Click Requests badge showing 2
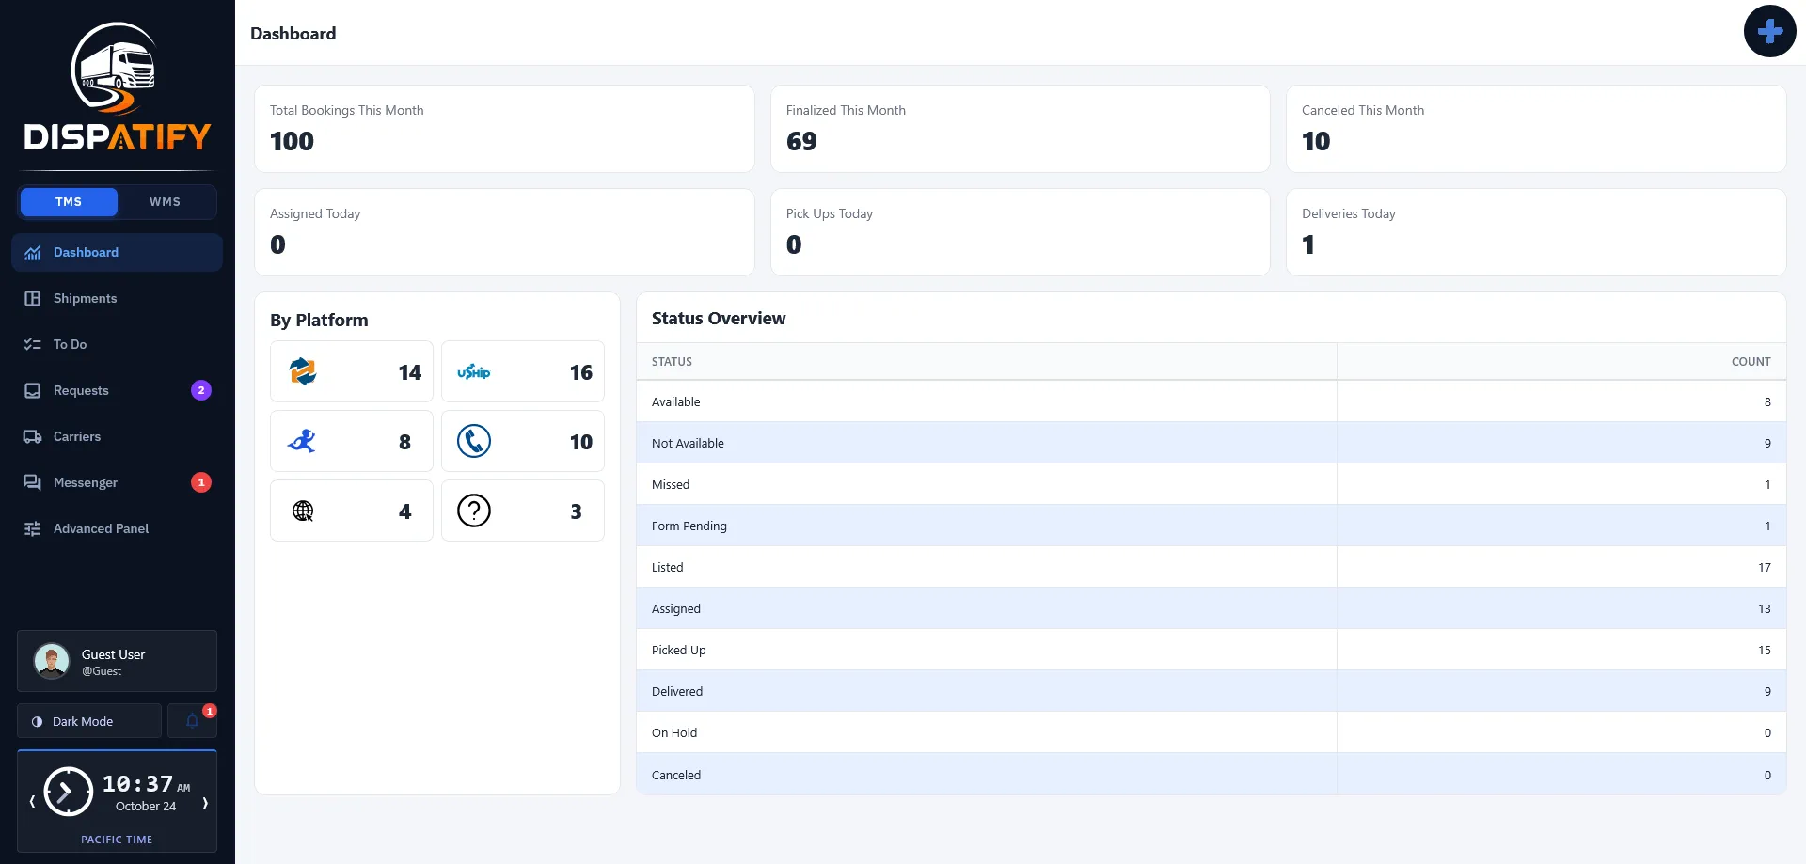The image size is (1806, 864). coord(201,390)
